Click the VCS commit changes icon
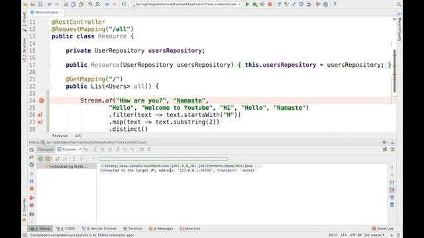Screen dimensions: 424x238 287,4
